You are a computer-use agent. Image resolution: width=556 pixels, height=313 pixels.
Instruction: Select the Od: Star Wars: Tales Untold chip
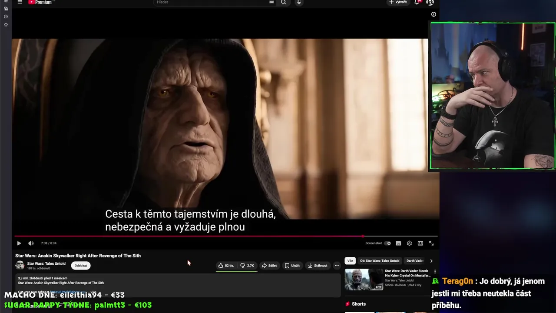point(380,261)
